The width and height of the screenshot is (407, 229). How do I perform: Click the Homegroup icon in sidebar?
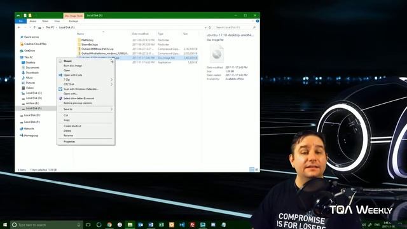tap(22, 135)
